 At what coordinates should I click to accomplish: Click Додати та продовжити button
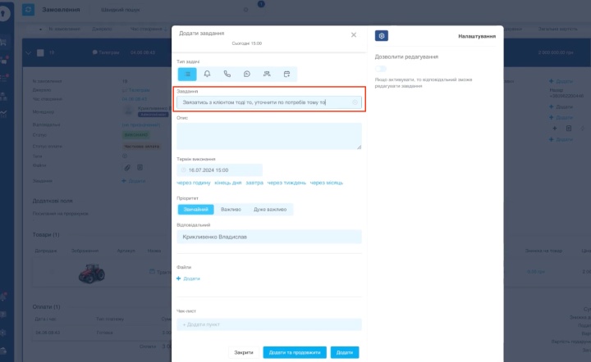click(x=295, y=353)
